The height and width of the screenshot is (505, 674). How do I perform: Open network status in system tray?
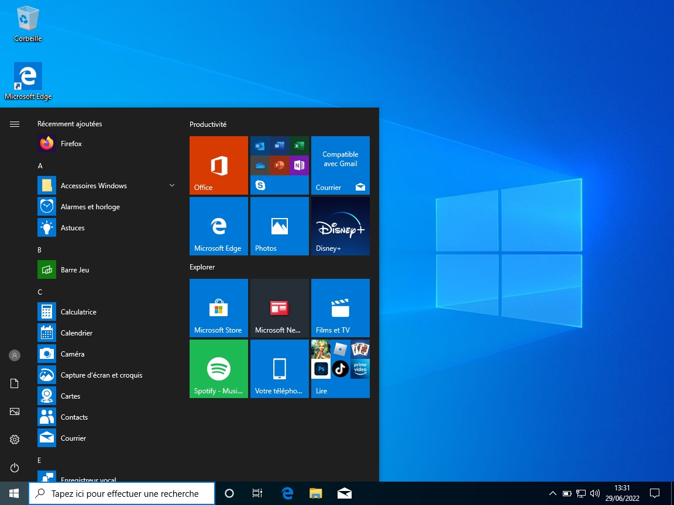pos(581,493)
